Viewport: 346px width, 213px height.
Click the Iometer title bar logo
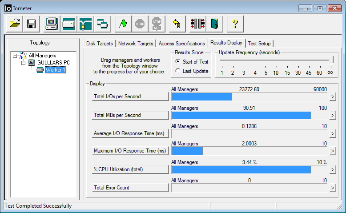click(8, 8)
